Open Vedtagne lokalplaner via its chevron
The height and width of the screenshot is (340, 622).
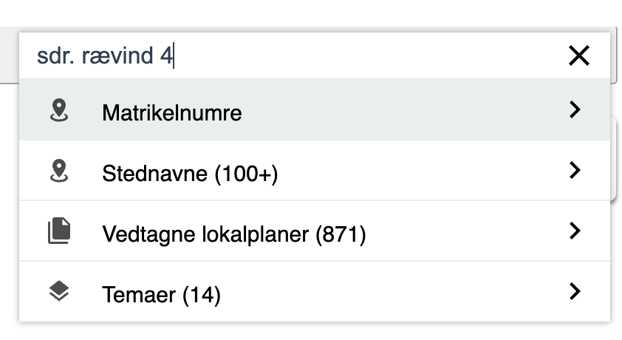click(575, 232)
